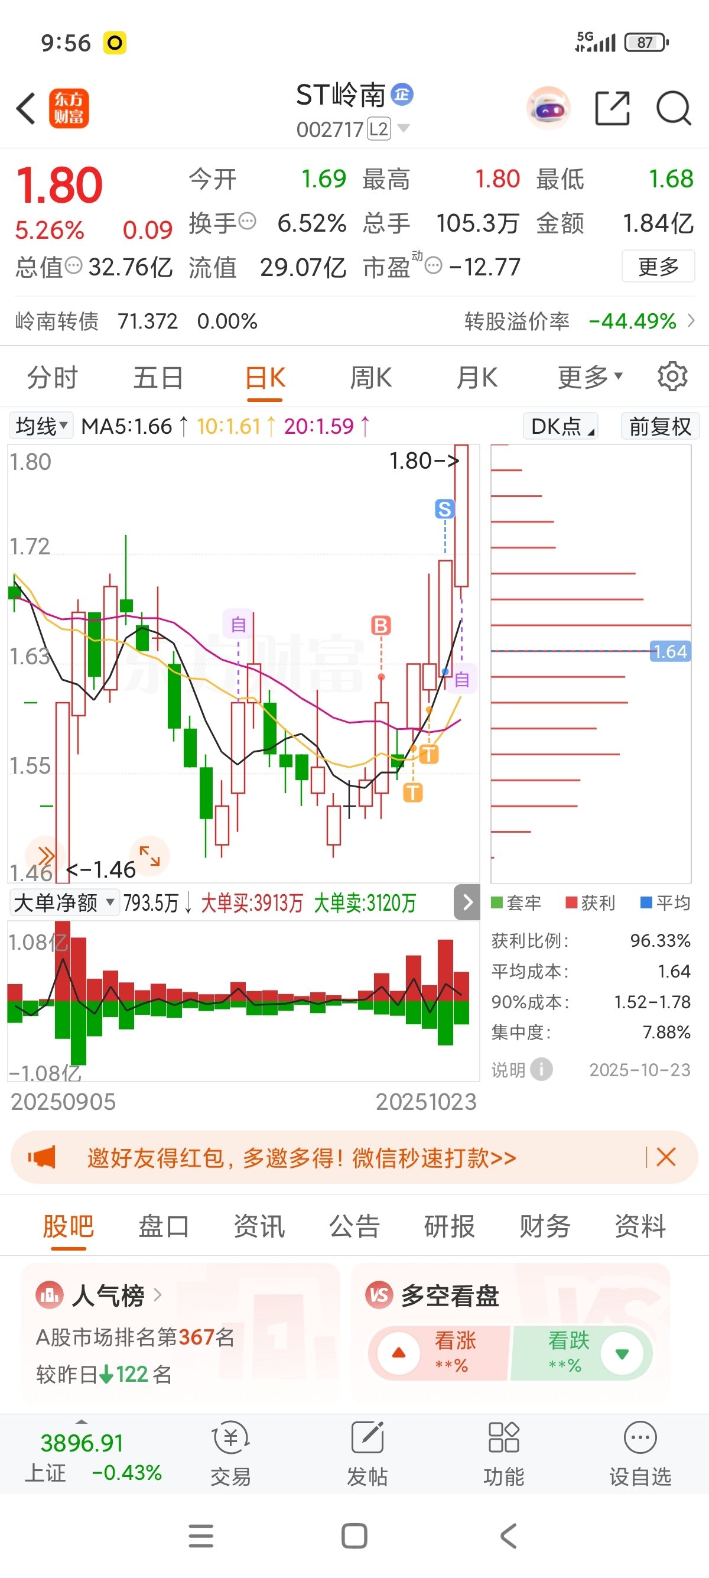This screenshot has width=709, height=1578.
Task: Switch to the 月K chart tab
Action: (477, 376)
